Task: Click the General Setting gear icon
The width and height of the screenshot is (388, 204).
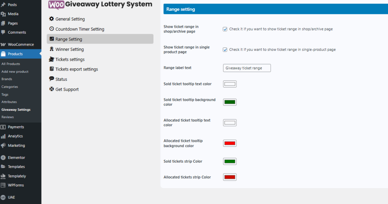Action: [x=52, y=19]
